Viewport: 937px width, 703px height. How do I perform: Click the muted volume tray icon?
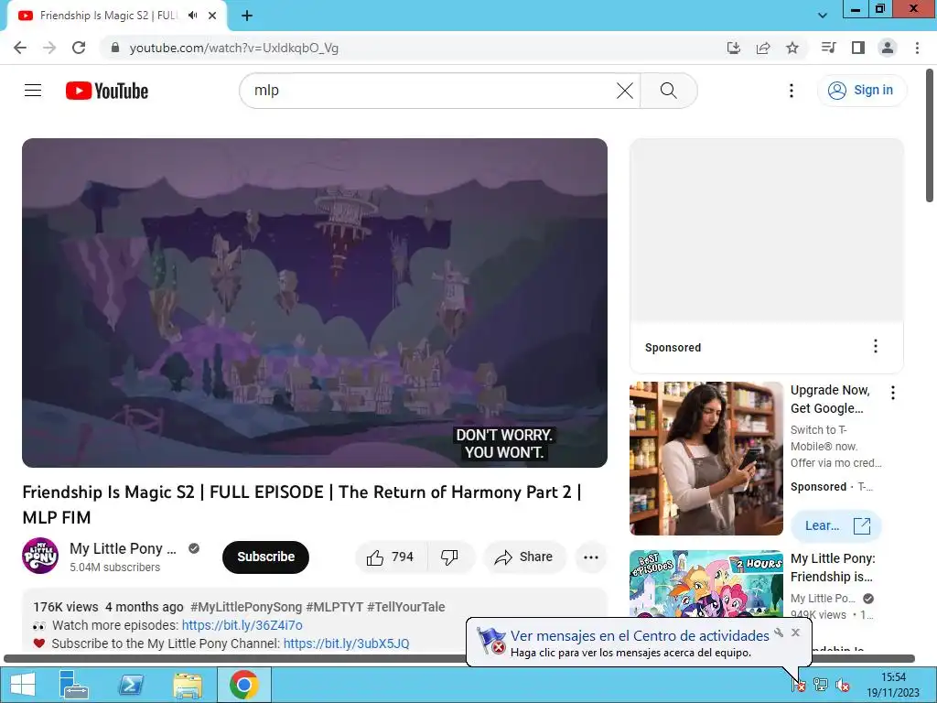click(x=843, y=685)
